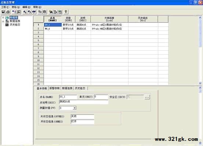Open the 表格 menu
The image size is (203, 146).
click(16, 7)
